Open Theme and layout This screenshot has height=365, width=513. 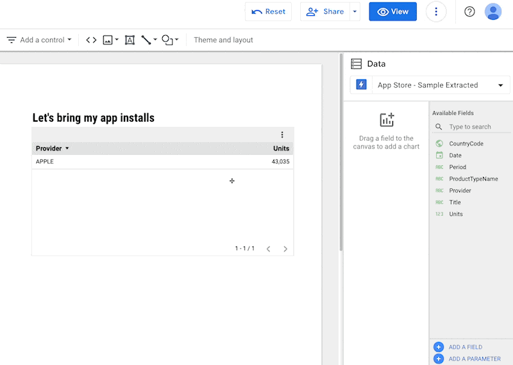[223, 40]
